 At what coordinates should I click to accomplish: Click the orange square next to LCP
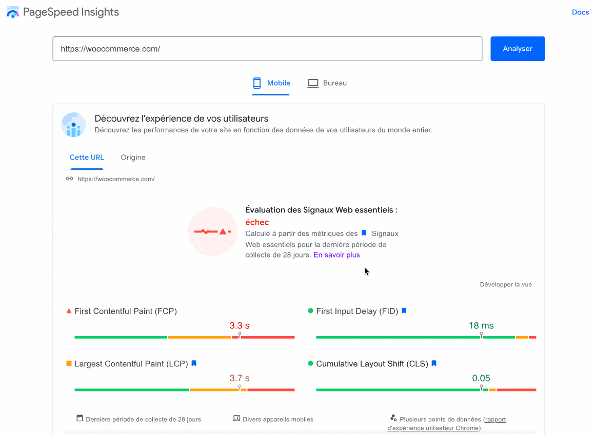[69, 363]
